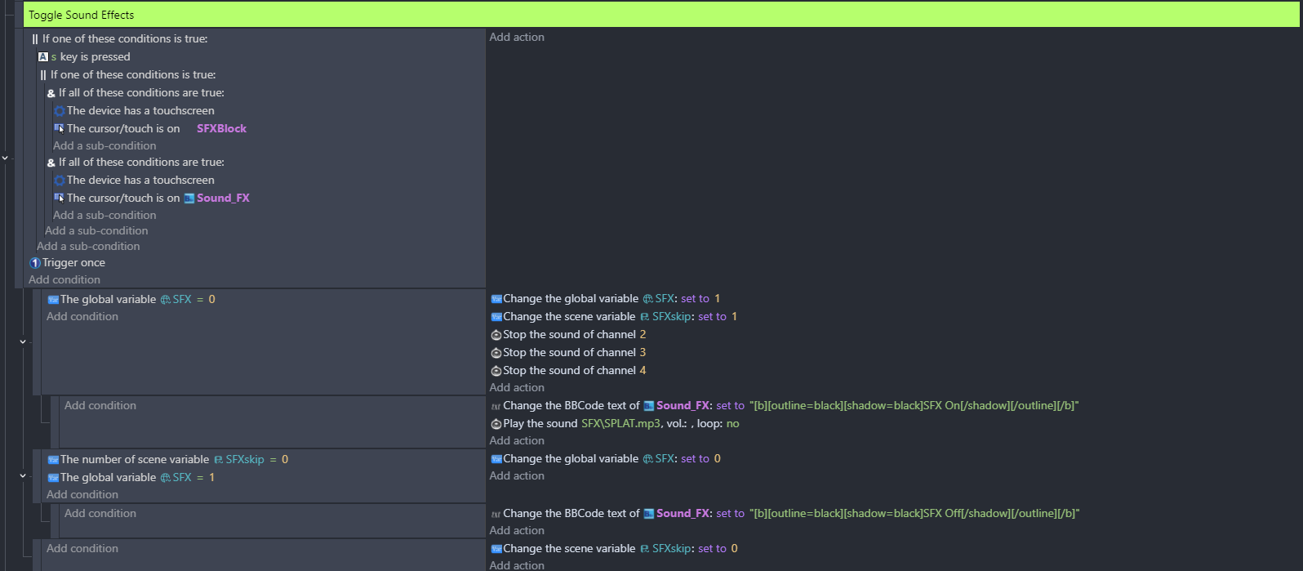Screen dimensions: 1303x571
Task: Click the SFXBlock object name in the condition
Action: pos(221,129)
